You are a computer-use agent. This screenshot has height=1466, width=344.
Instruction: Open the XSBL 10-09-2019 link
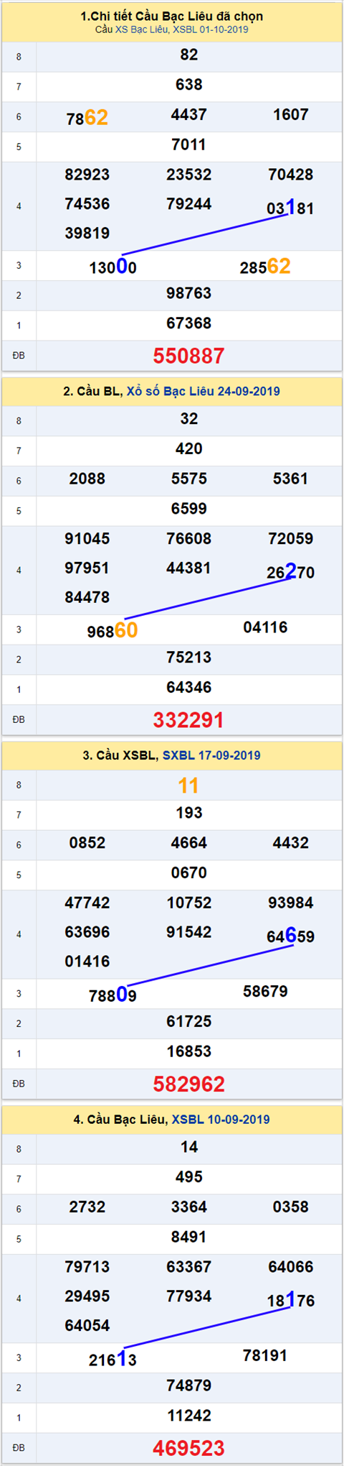click(221, 1120)
